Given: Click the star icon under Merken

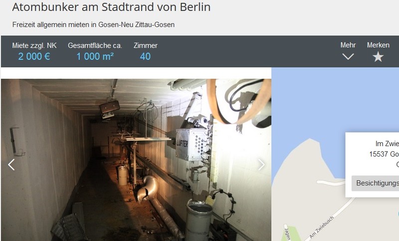Looking at the screenshot, I should (x=378, y=56).
